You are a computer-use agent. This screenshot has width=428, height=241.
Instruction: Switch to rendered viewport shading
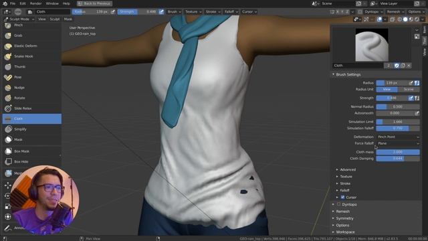[417, 19]
